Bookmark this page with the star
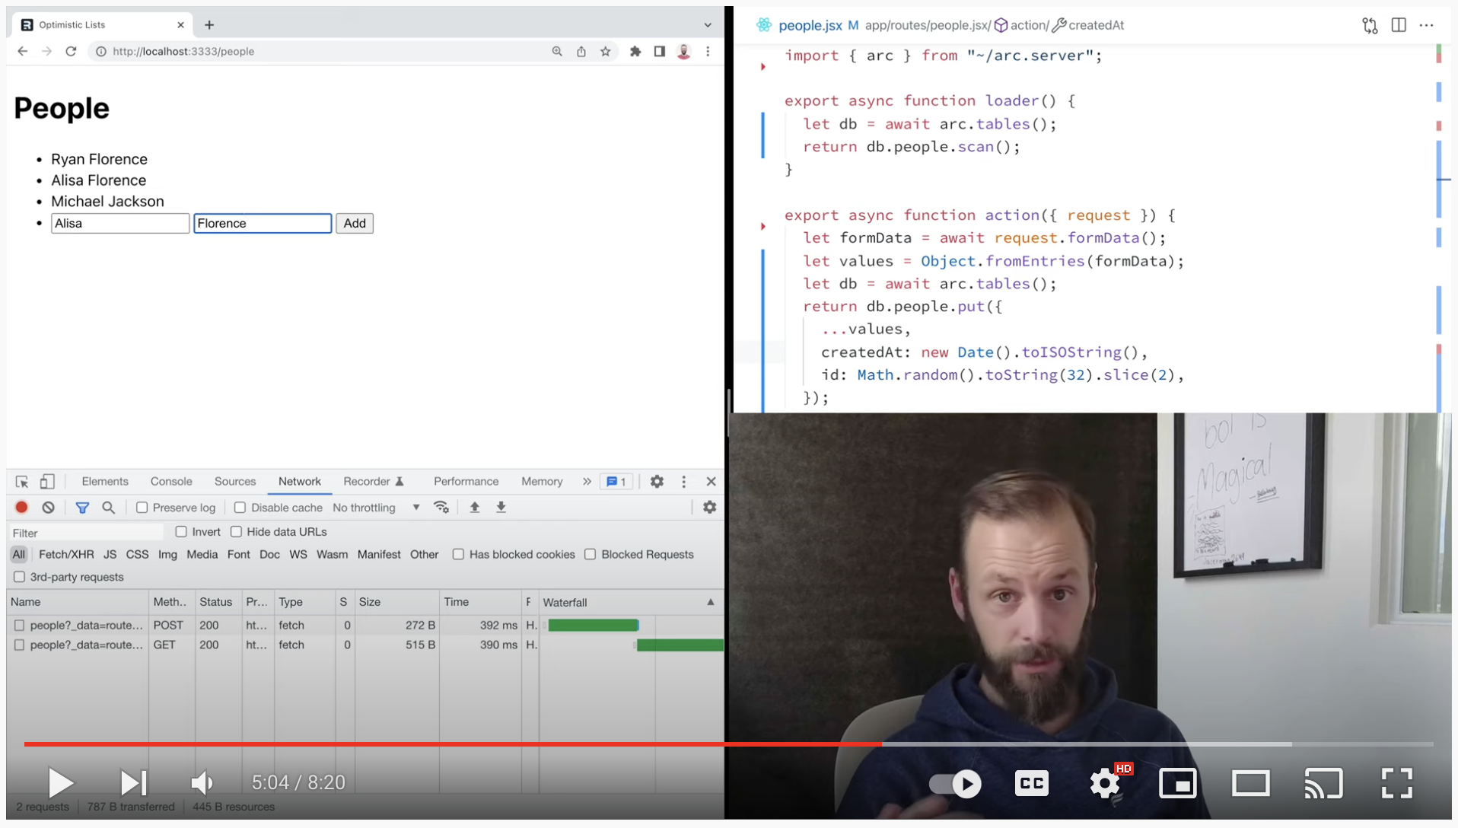The image size is (1458, 828). 606,51
